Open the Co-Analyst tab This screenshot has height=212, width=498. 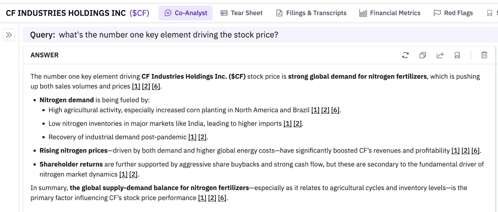pos(186,13)
